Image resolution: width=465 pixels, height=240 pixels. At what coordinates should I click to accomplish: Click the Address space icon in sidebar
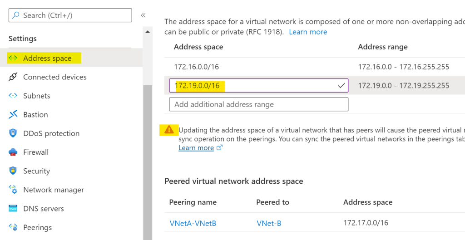click(x=13, y=58)
